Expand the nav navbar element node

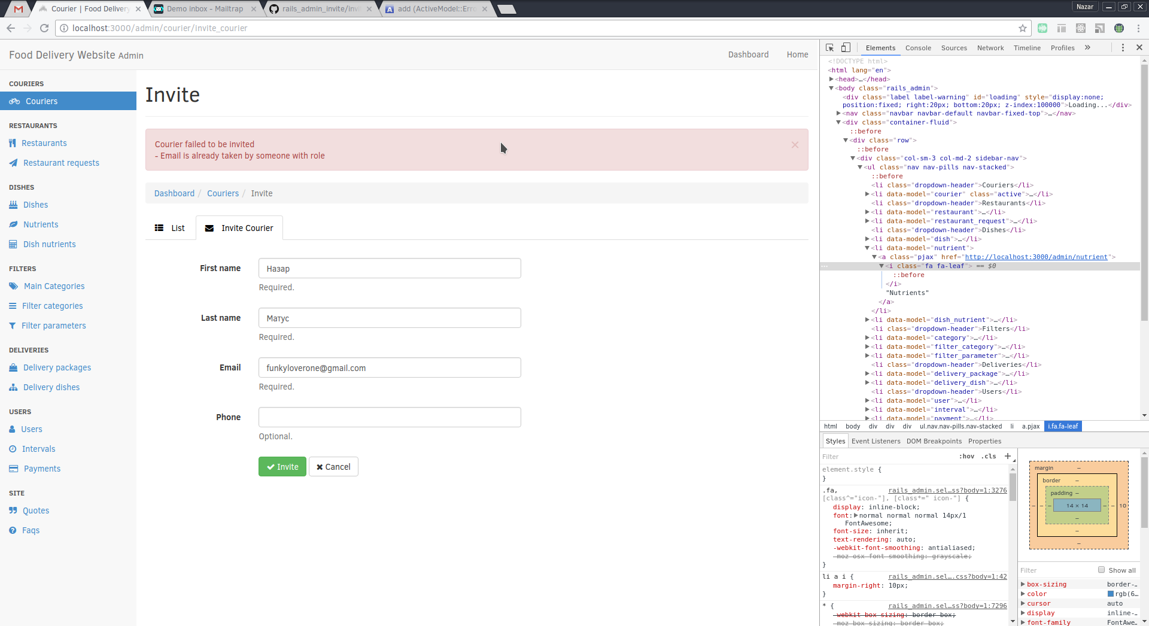(838, 113)
